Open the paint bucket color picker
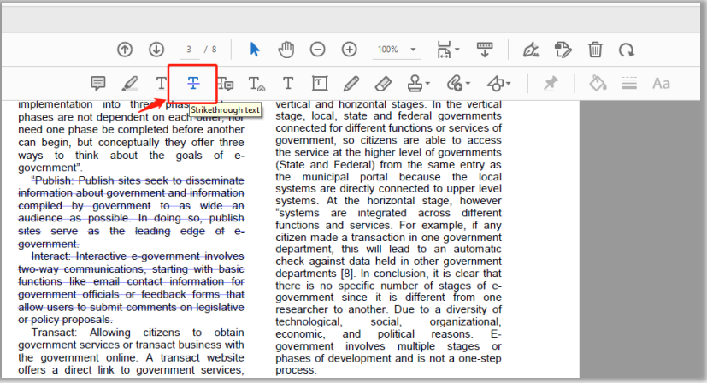Image resolution: width=707 pixels, height=383 pixels. [x=598, y=83]
